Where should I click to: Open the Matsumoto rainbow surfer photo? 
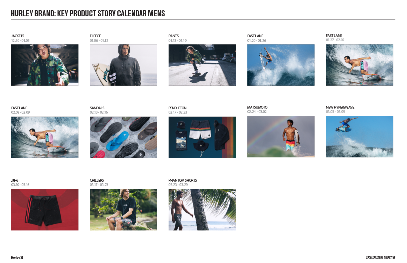(281, 136)
